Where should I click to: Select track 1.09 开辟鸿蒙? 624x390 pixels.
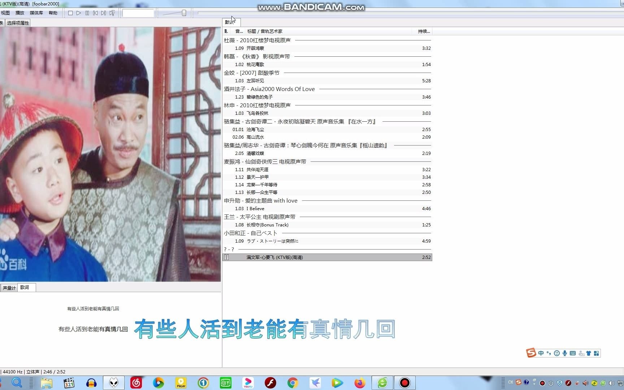tap(327, 48)
